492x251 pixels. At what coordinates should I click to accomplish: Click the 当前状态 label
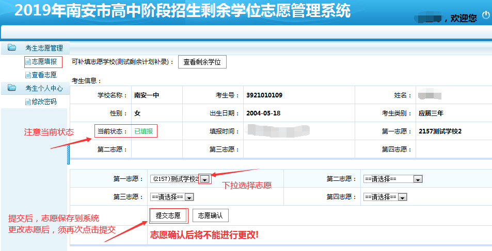tap(112, 131)
